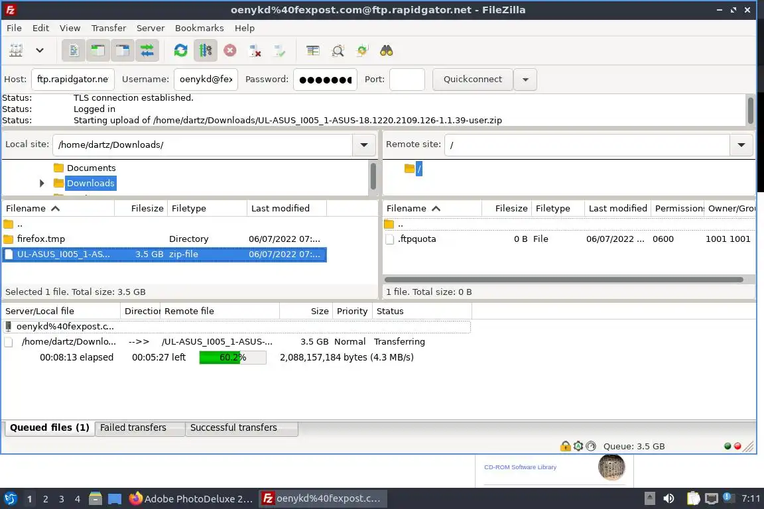Toggle message log display icon

point(74,50)
